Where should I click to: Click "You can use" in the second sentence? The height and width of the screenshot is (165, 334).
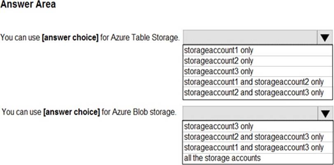pyautogui.click(x=22, y=112)
